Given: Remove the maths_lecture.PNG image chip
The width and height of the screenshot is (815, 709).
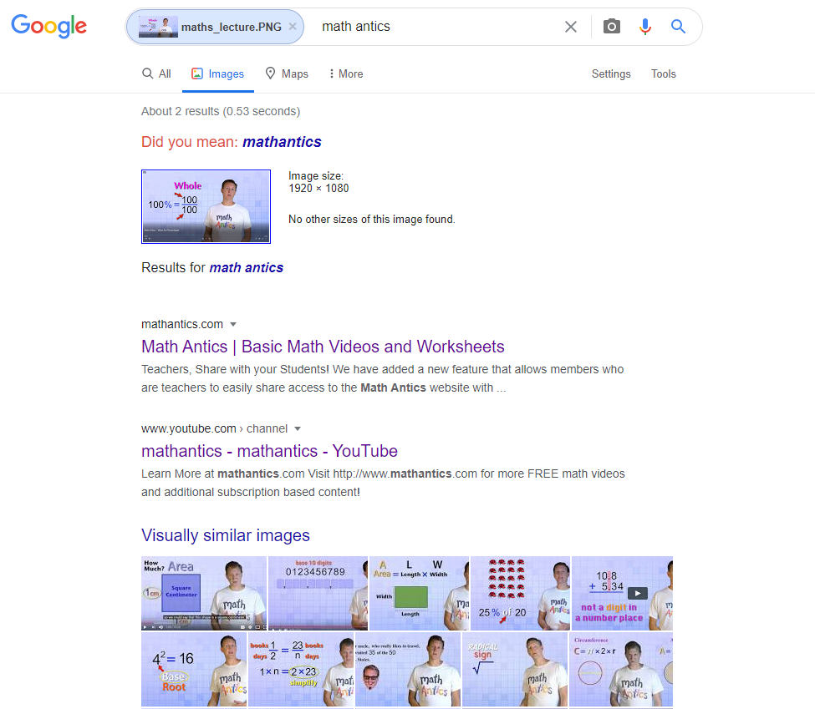Looking at the screenshot, I should 293,27.
